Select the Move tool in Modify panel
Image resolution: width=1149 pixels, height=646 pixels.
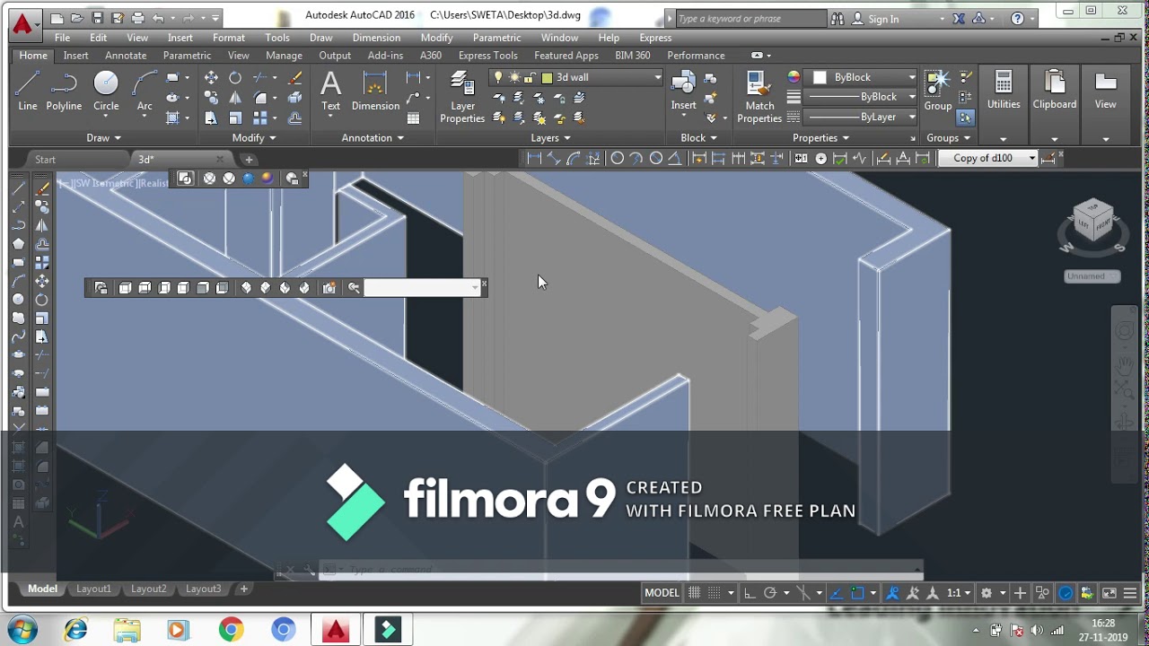click(211, 78)
